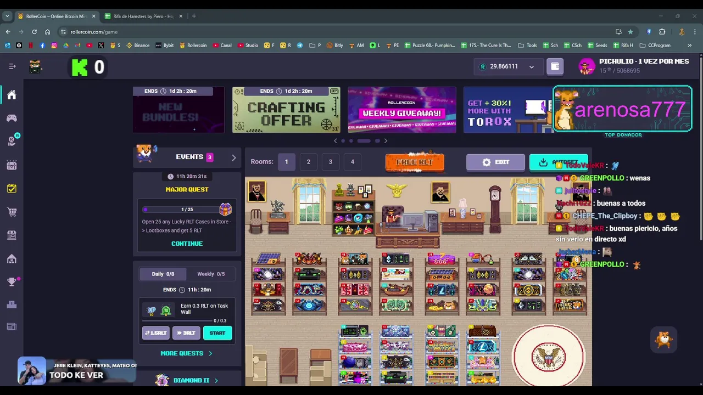This screenshot has width=703, height=395.
Task: Click the AUTOSET button
Action: point(559,162)
